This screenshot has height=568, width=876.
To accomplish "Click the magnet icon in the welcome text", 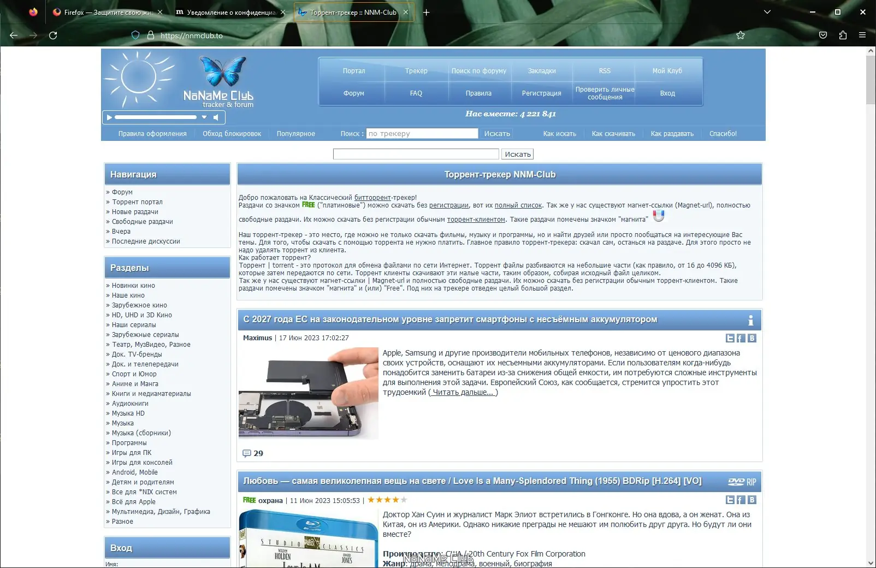I will (659, 216).
